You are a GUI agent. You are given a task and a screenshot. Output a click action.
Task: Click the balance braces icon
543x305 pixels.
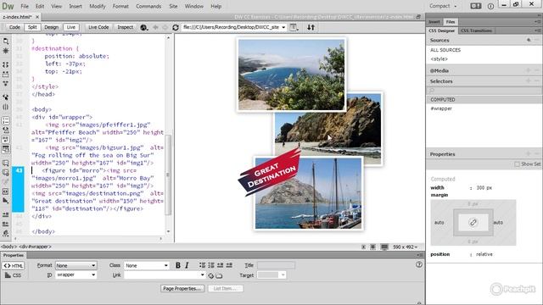coord(6,107)
